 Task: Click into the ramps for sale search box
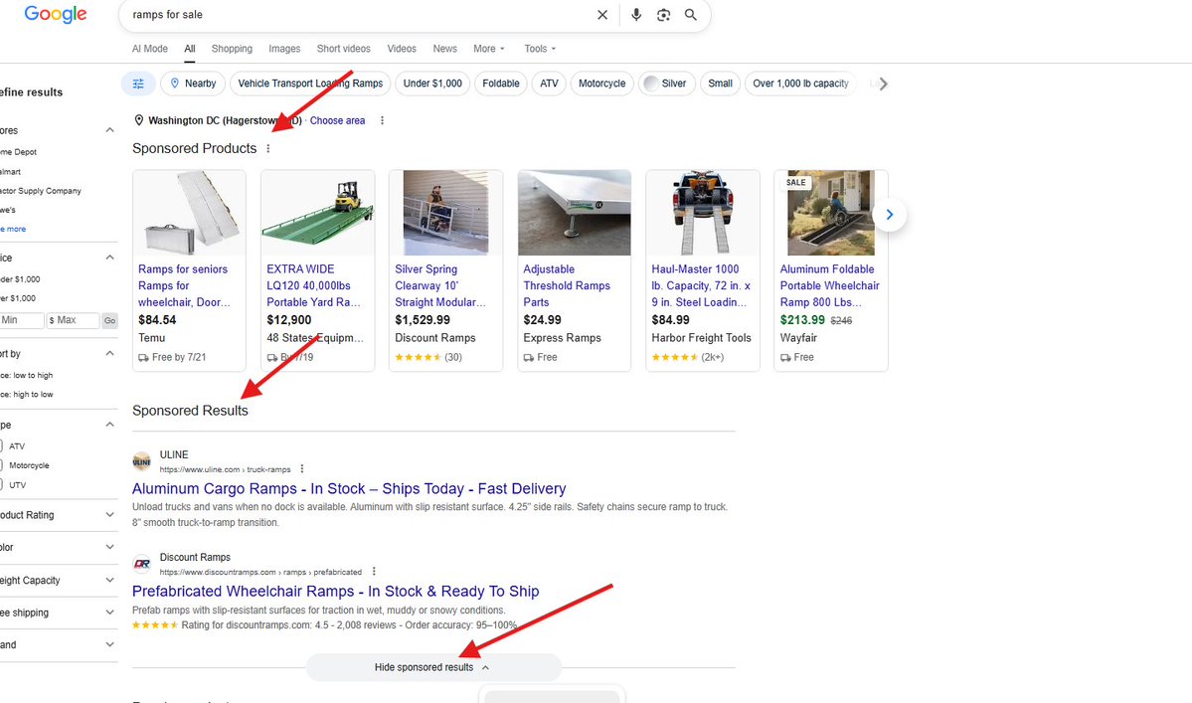click(357, 15)
